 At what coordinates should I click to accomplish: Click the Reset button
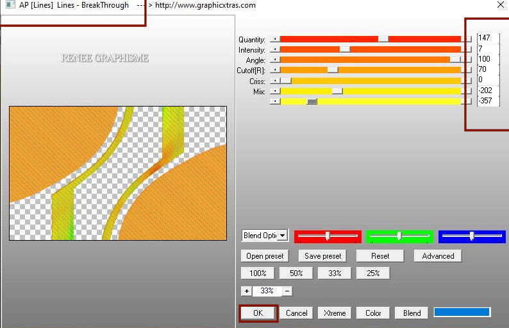pos(380,256)
